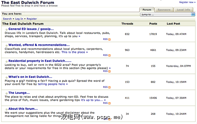
Task: Open Residential property in East Dulwich forum
Action: point(40,61)
